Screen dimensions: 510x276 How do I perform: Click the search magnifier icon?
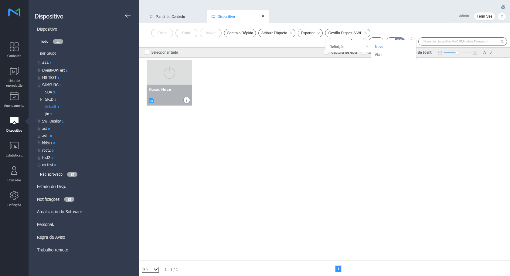pyautogui.click(x=502, y=42)
